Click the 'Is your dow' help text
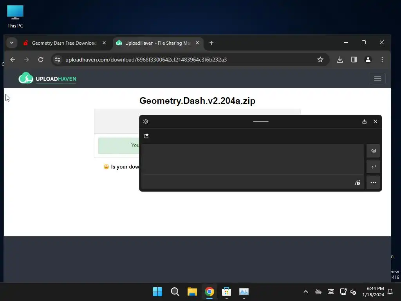This screenshot has width=401, height=301. click(125, 167)
